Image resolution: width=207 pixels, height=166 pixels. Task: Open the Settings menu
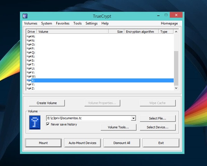(91, 24)
